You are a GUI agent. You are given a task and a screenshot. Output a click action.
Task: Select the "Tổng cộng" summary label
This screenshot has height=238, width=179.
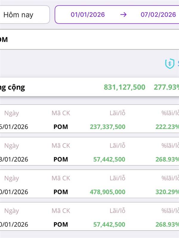tap(13, 87)
